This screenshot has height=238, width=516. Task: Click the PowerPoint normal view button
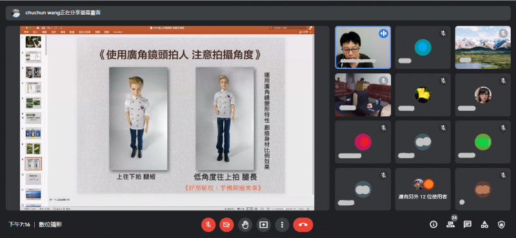pyautogui.click(x=250, y=209)
